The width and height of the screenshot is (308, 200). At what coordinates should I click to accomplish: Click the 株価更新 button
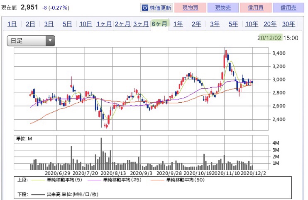(156, 8)
